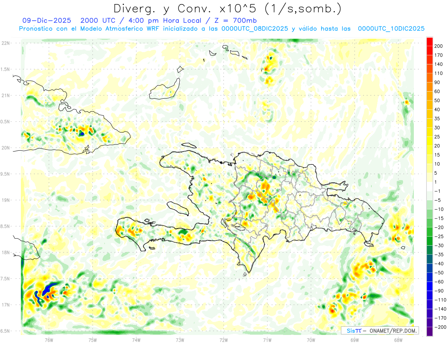Click the color bar value '-5'
The width and height of the screenshot is (447, 345).
(x=438, y=200)
